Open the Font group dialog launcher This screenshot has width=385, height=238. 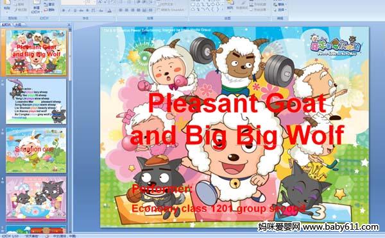114,18
